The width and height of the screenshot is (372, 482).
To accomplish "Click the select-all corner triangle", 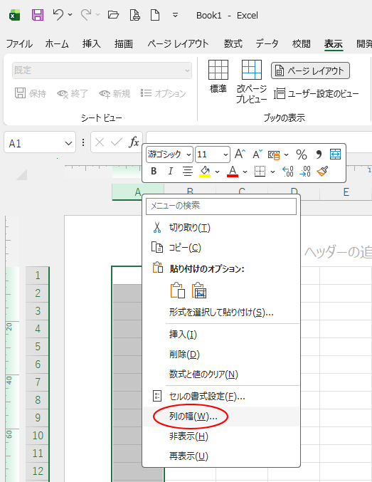I will tap(21, 174).
